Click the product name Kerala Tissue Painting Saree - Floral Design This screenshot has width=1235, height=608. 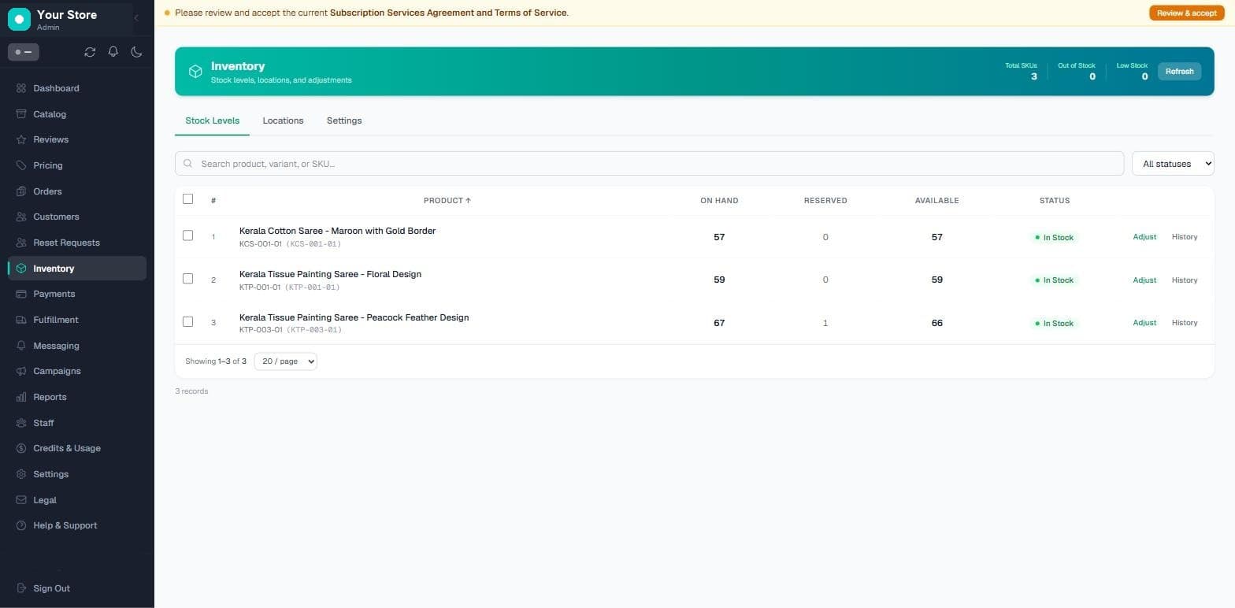pyautogui.click(x=330, y=274)
